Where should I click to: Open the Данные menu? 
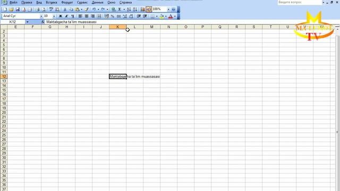point(97,2)
